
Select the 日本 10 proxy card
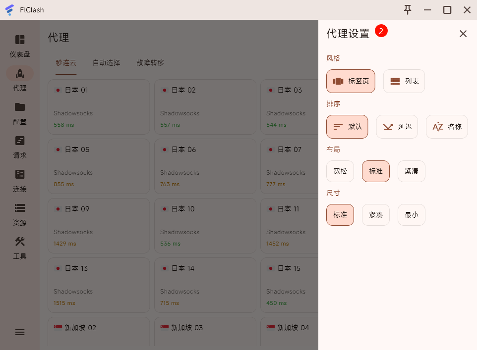[x=205, y=226]
